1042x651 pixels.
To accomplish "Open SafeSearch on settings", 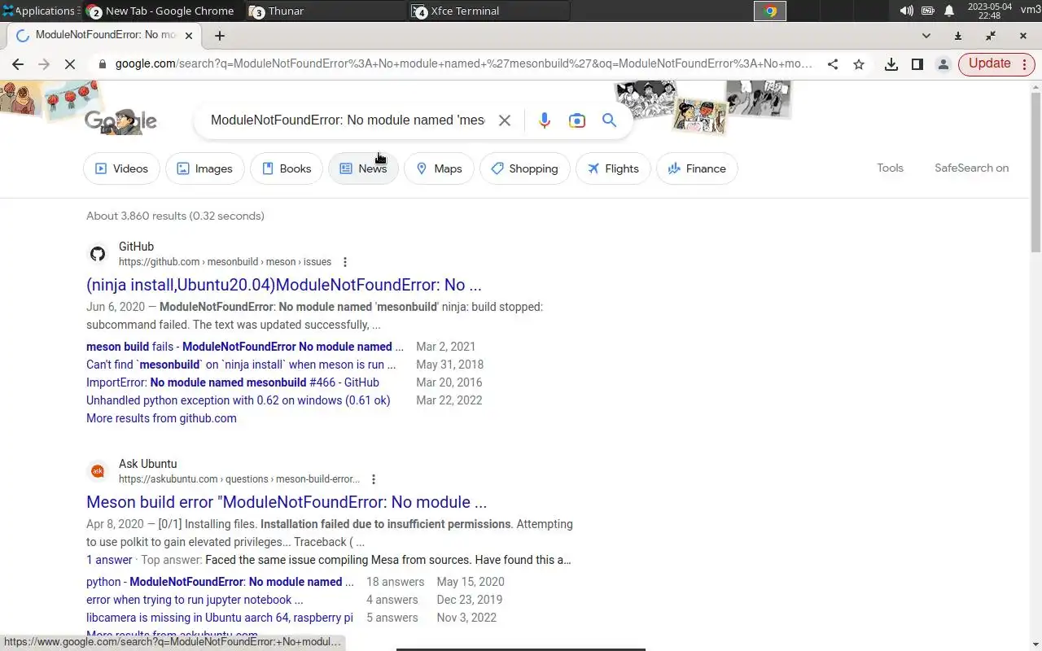I will 971,168.
